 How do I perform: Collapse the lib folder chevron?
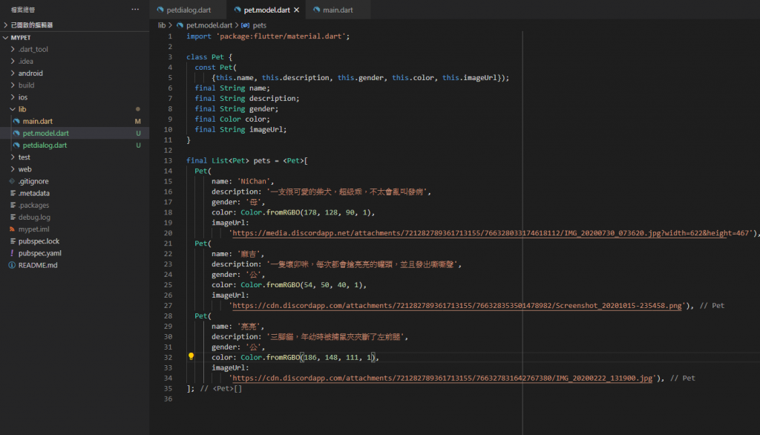pyautogui.click(x=12, y=109)
